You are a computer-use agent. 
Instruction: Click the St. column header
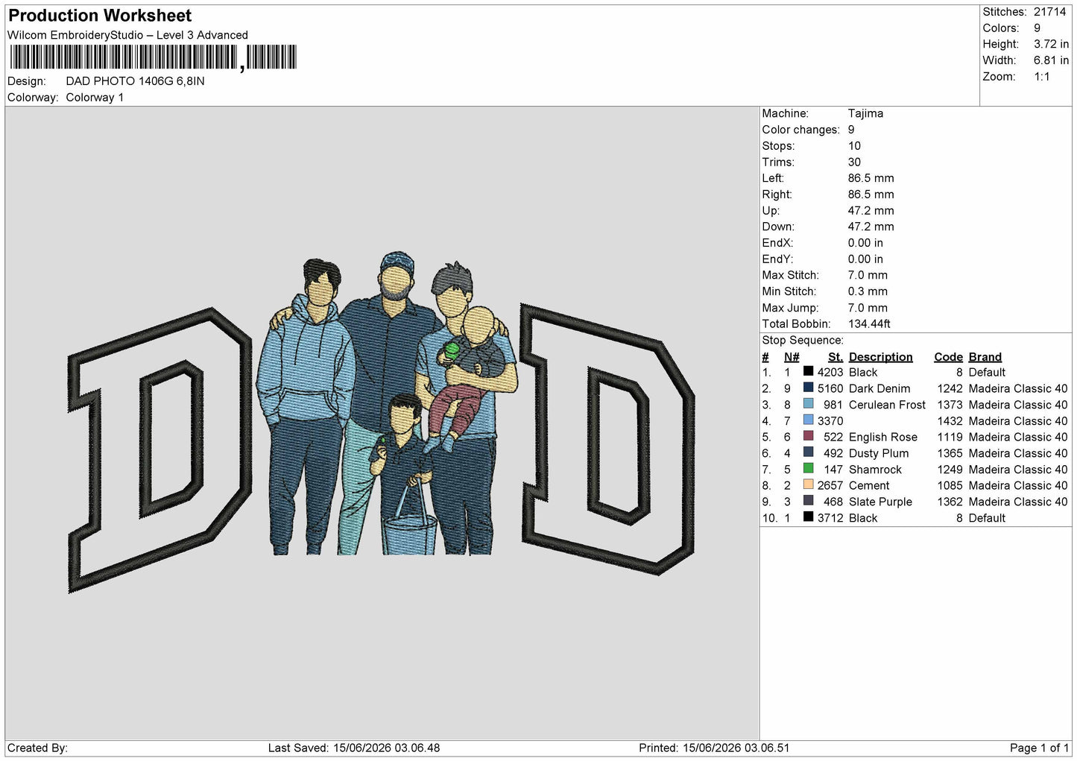(x=835, y=357)
